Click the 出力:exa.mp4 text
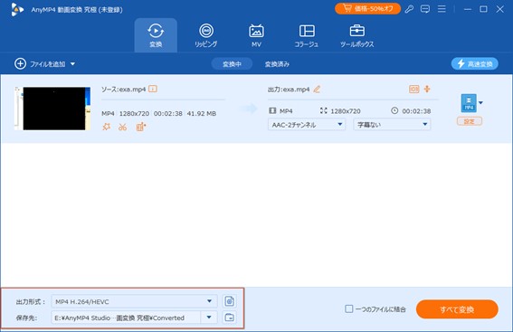 click(289, 90)
